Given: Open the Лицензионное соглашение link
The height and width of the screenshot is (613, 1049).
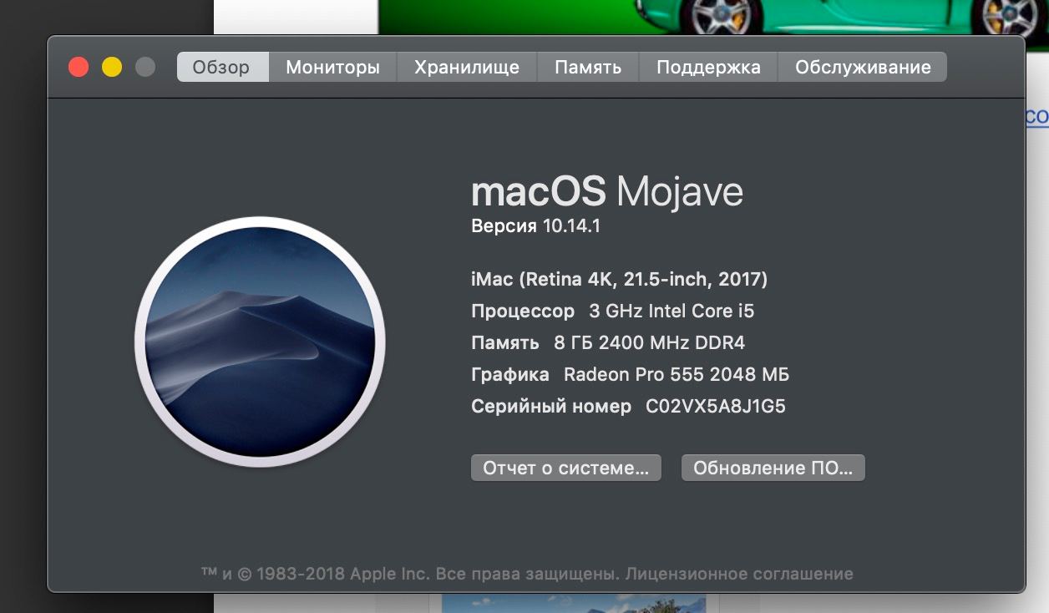Looking at the screenshot, I should tap(739, 574).
